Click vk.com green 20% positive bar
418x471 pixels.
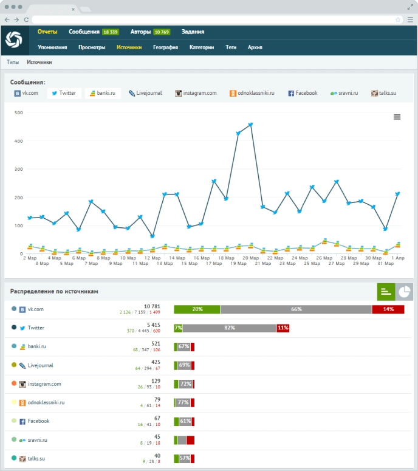pyautogui.click(x=197, y=309)
